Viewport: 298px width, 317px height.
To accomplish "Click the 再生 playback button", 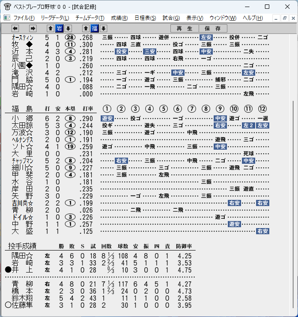I will click(x=185, y=29).
